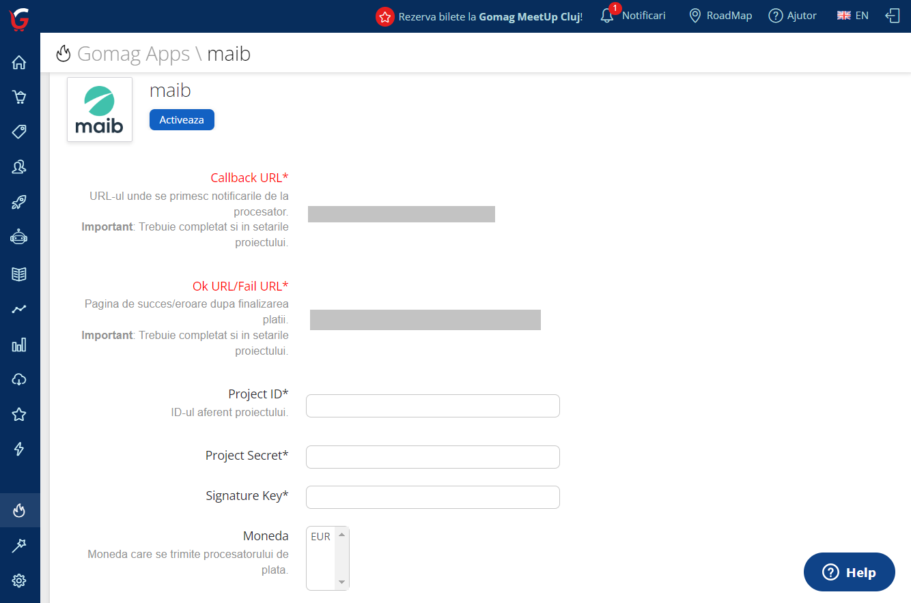Open the shopping cart orders icon
Screen dimensions: 911x603
[19, 98]
